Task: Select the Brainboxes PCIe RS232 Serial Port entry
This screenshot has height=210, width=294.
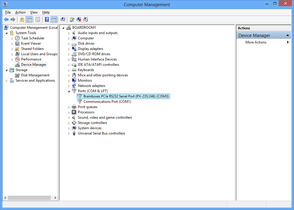Action: (123, 96)
